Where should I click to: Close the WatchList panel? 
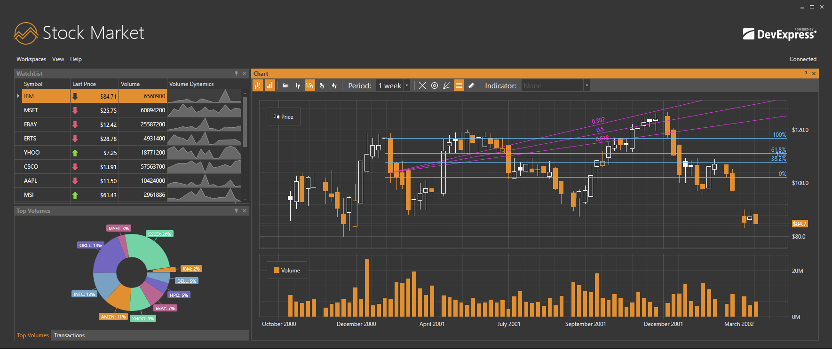[244, 74]
